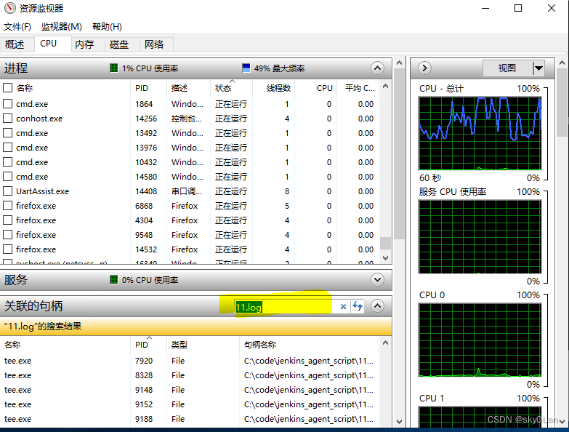
Task: Click the CPU - 总计 usage graph
Action: [x=480, y=134]
